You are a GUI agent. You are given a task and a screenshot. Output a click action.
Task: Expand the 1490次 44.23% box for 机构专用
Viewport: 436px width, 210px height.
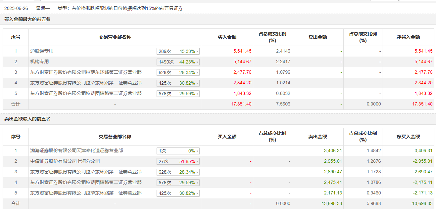(x=178, y=62)
